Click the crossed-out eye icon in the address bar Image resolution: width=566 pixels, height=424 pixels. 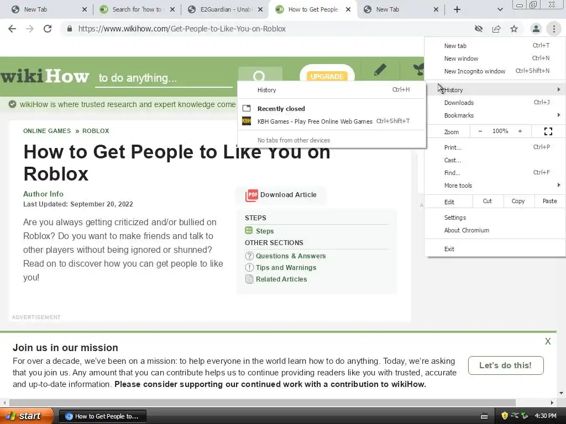click(x=479, y=29)
